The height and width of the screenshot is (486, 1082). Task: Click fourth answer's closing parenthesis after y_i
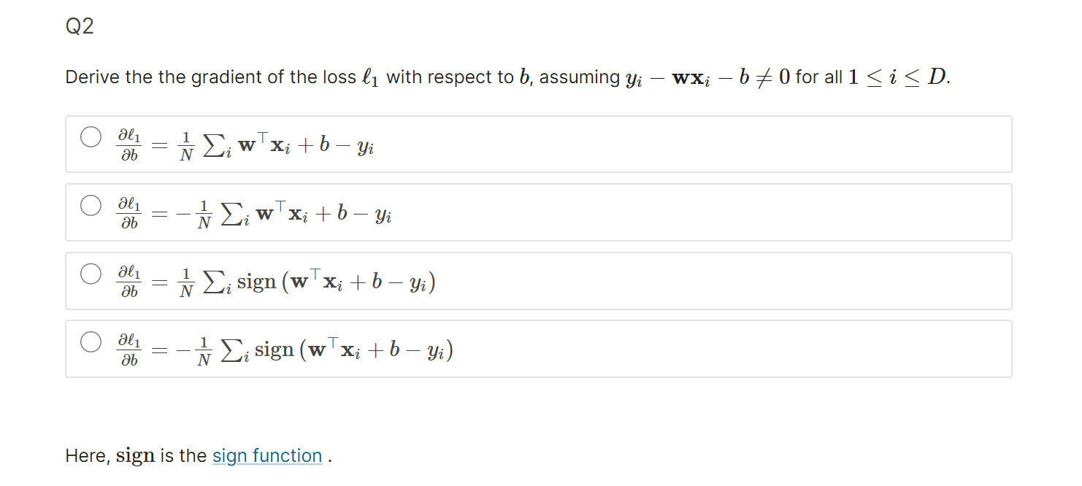[x=450, y=350]
